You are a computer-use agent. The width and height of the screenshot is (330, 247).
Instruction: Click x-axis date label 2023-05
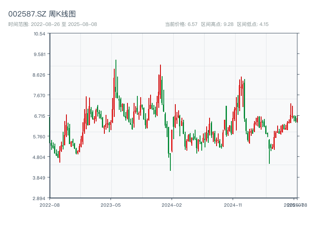point(111,205)
